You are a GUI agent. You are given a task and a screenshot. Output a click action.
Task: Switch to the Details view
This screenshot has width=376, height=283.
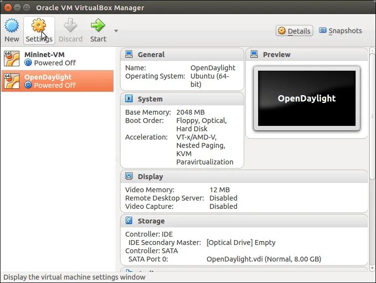294,31
